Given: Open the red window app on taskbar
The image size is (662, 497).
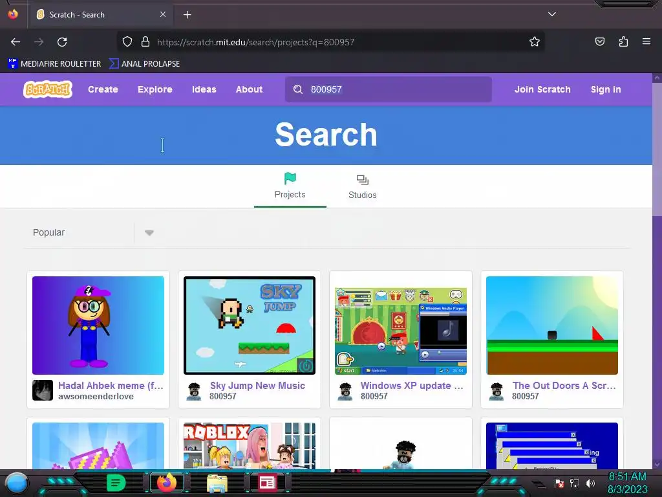Looking at the screenshot, I should (267, 483).
